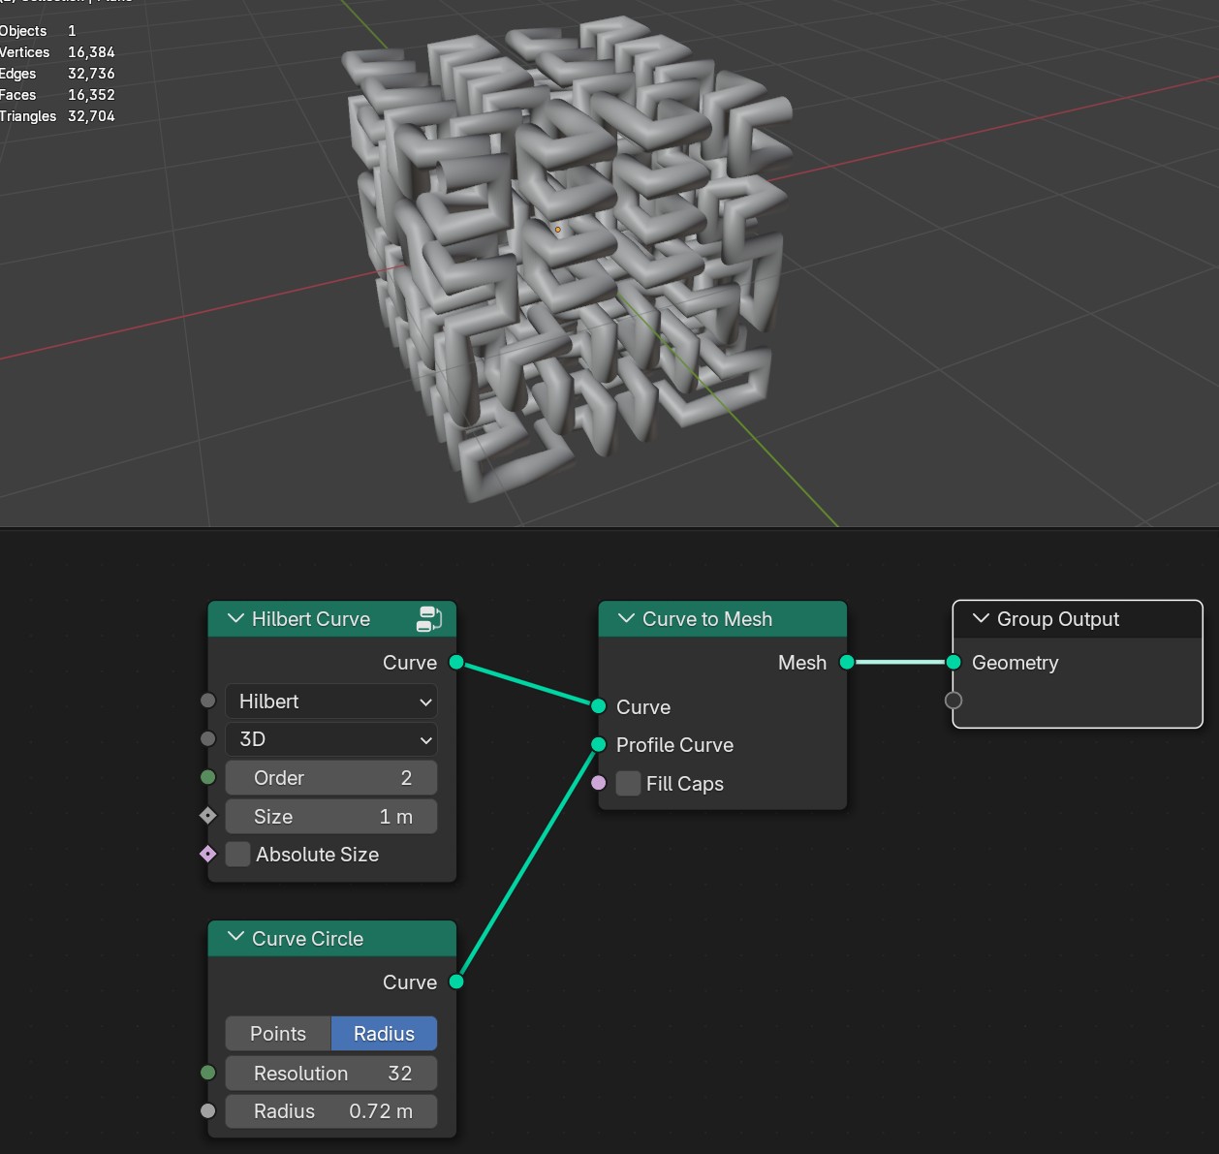
Task: Click the Vertices 16,384 statistic
Action: [x=57, y=52]
